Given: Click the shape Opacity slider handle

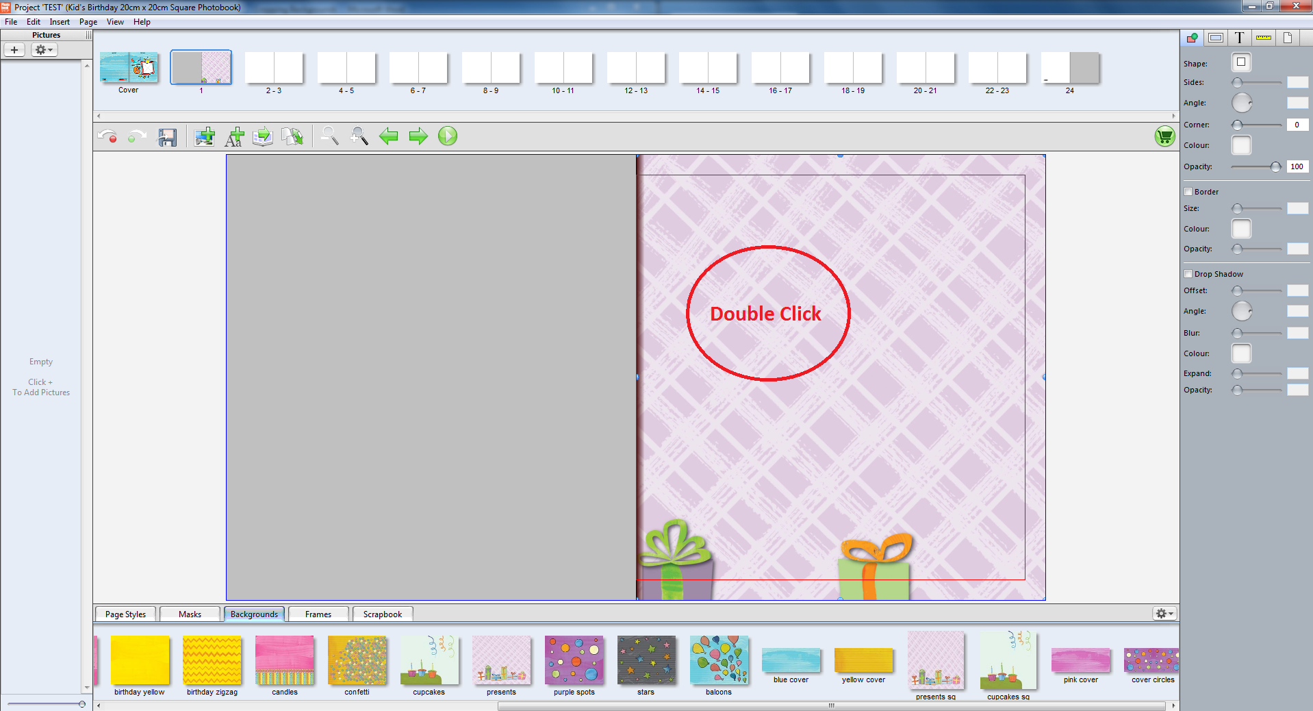Looking at the screenshot, I should click(1275, 167).
